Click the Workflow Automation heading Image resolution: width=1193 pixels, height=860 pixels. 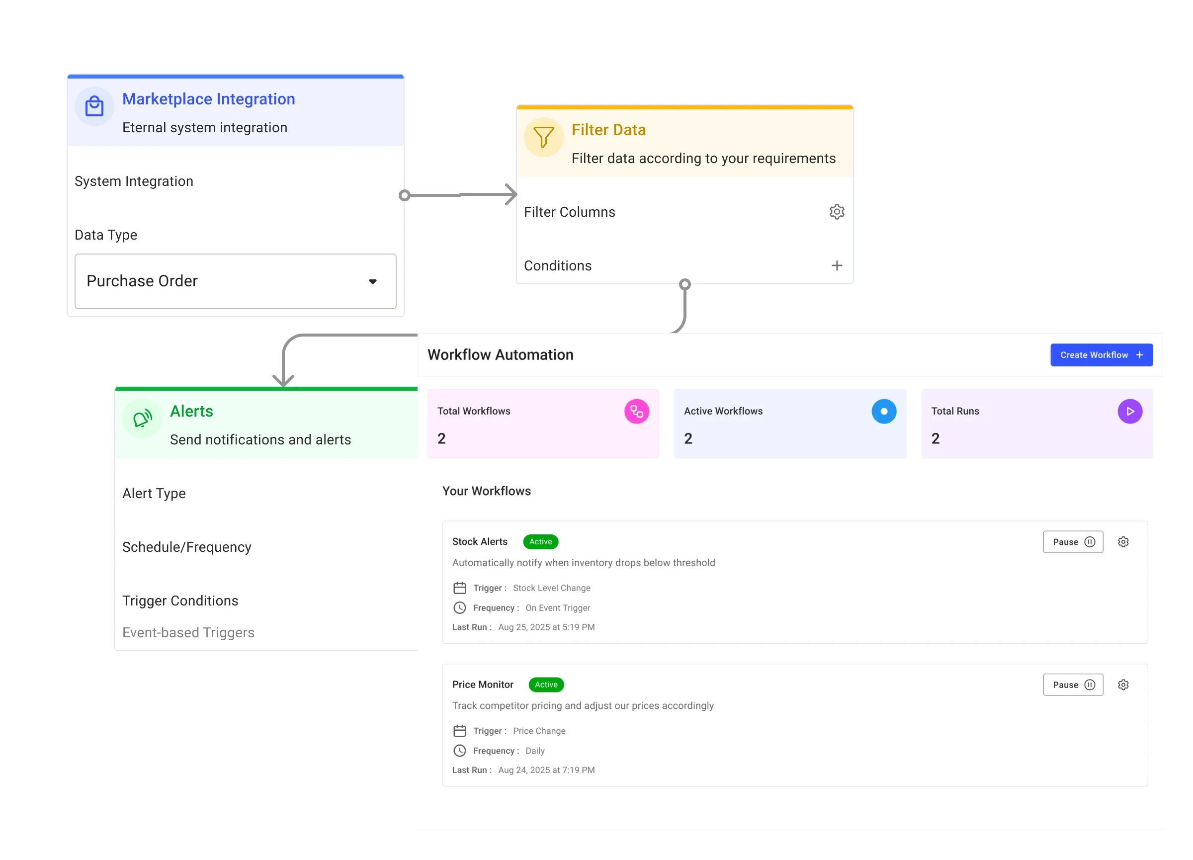click(x=500, y=355)
